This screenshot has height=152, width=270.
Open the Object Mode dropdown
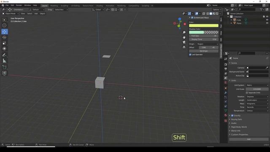10,14
